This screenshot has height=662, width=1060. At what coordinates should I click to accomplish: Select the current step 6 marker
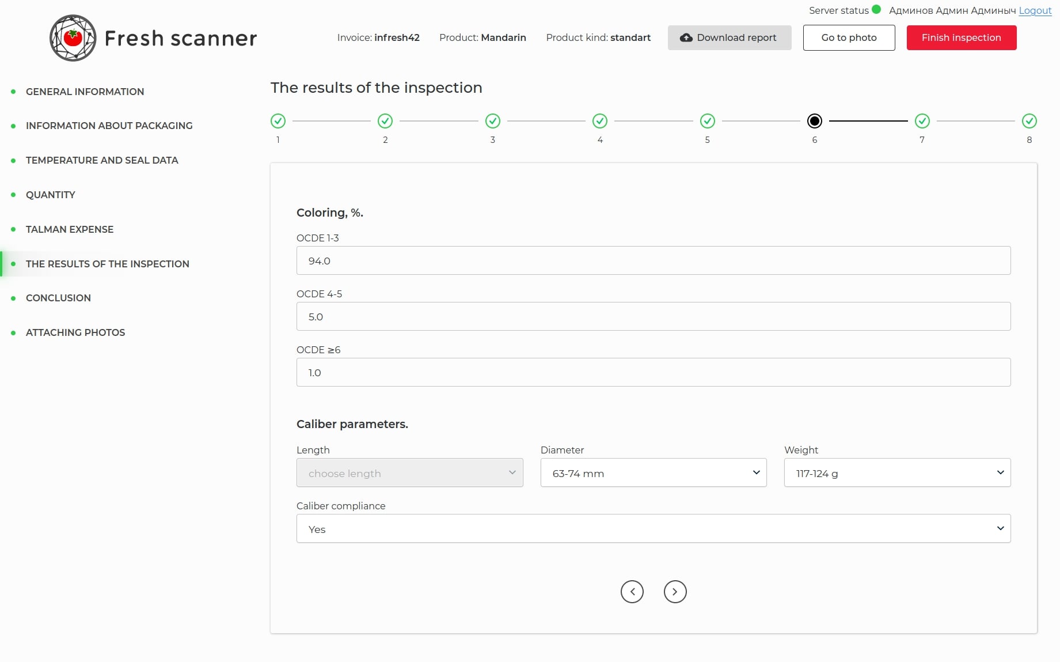(815, 121)
